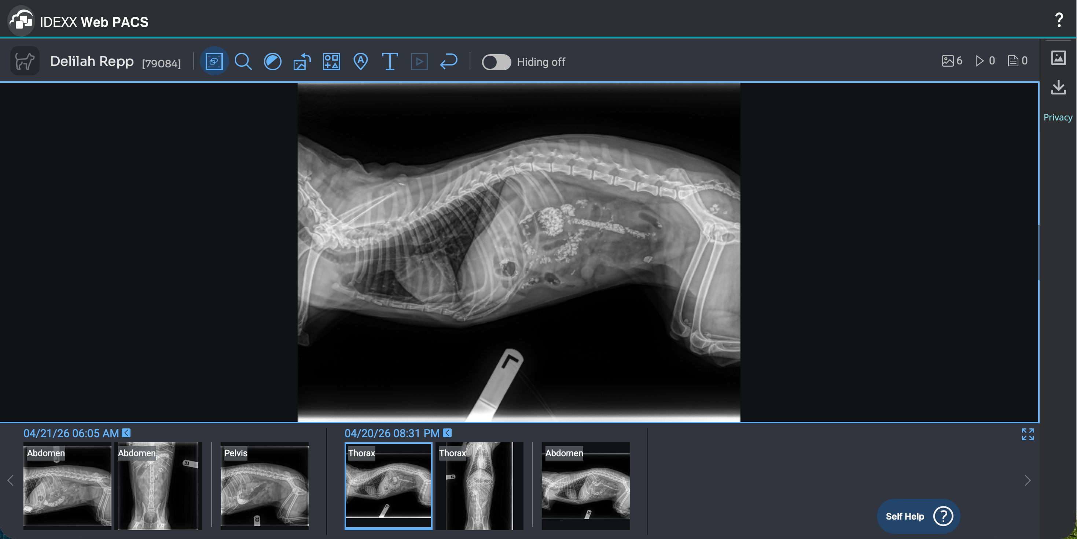Open the shapes annotation tool
Screen dimensions: 1077x539
click(331, 62)
